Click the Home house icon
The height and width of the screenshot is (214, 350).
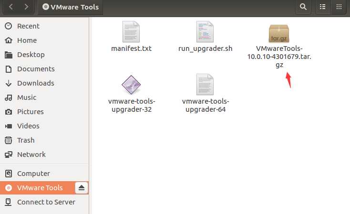9,40
